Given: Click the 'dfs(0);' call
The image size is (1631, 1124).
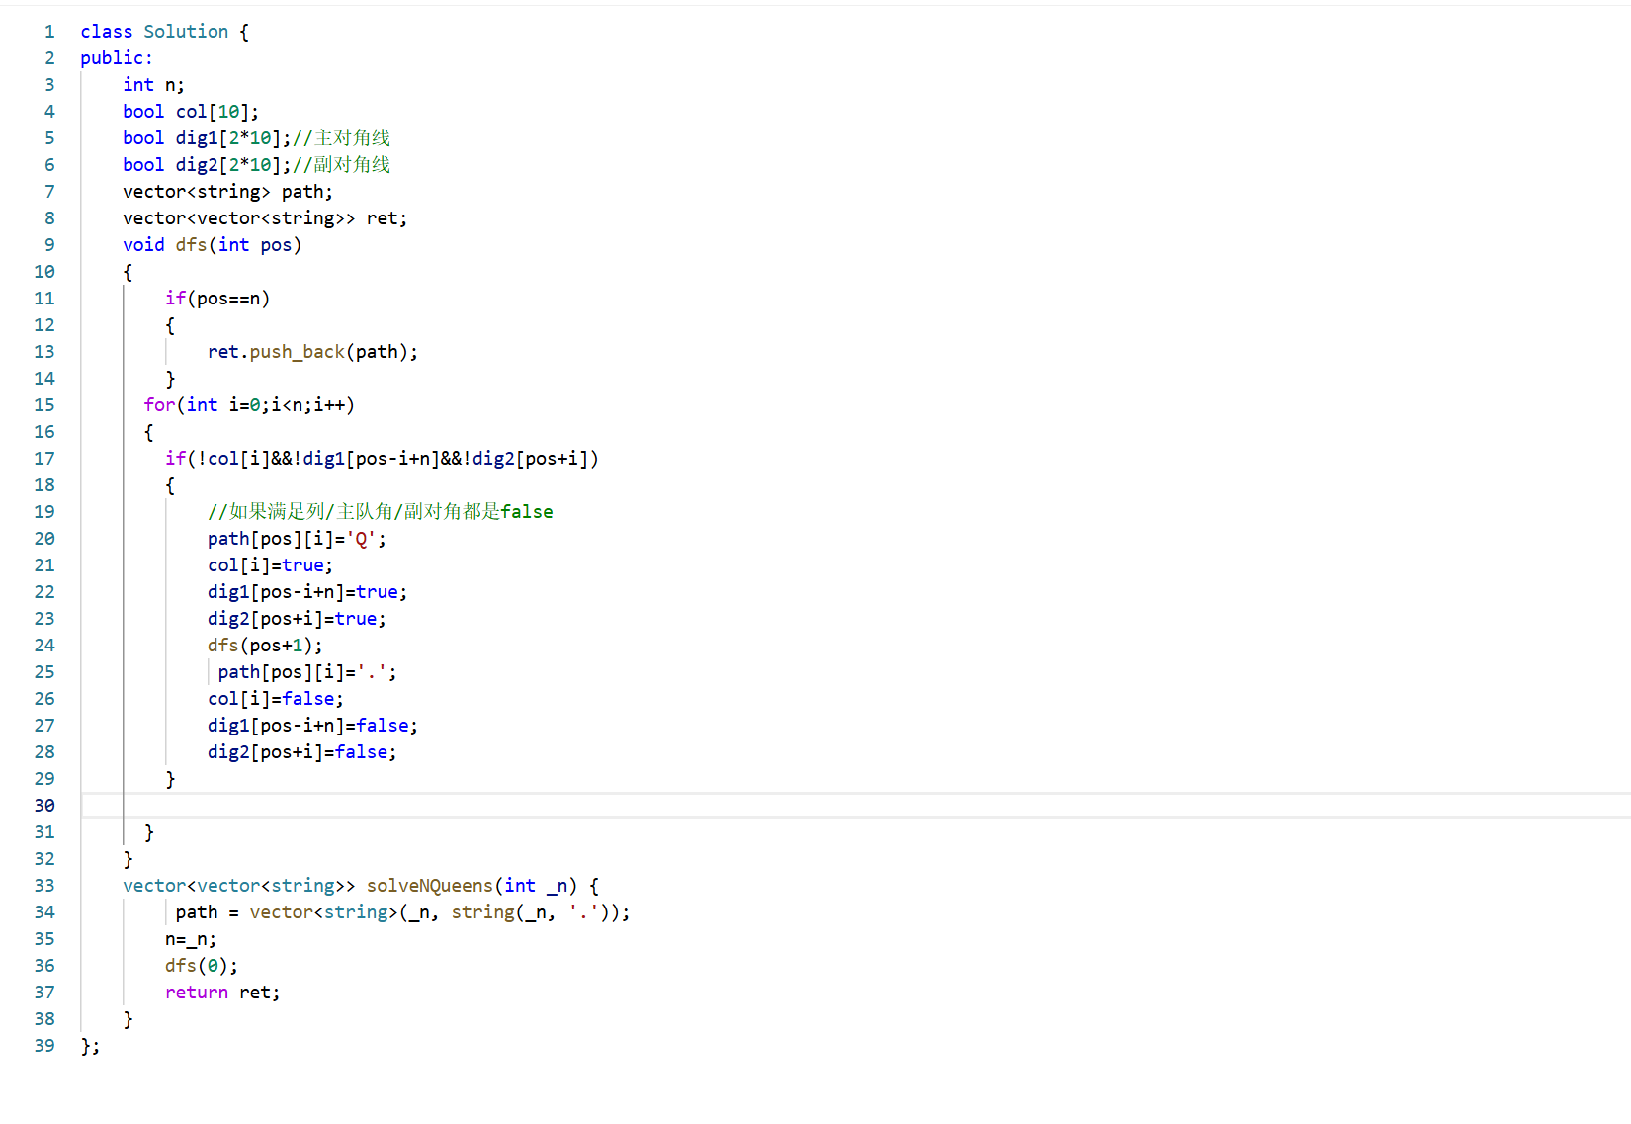Looking at the screenshot, I should (202, 966).
